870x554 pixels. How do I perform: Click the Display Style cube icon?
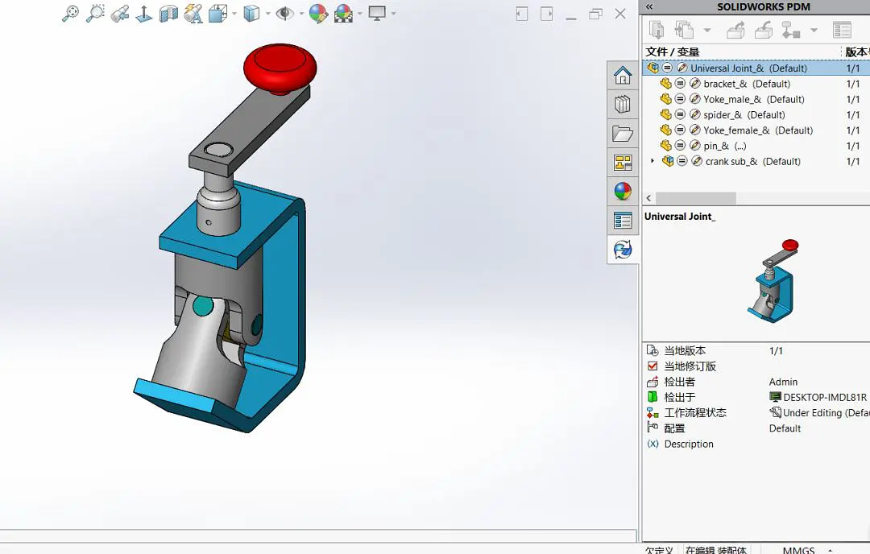pyautogui.click(x=251, y=14)
